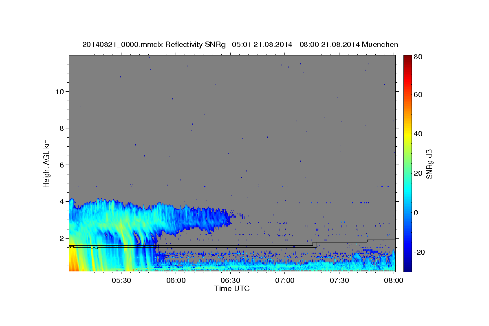Click the '07:00' time tick label
Viewport: 489px width, 326px height.
(x=285, y=280)
